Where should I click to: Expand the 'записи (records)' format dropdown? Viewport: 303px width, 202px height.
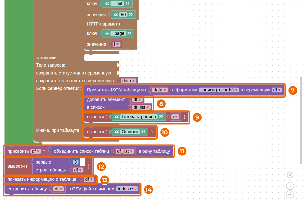[219, 90]
